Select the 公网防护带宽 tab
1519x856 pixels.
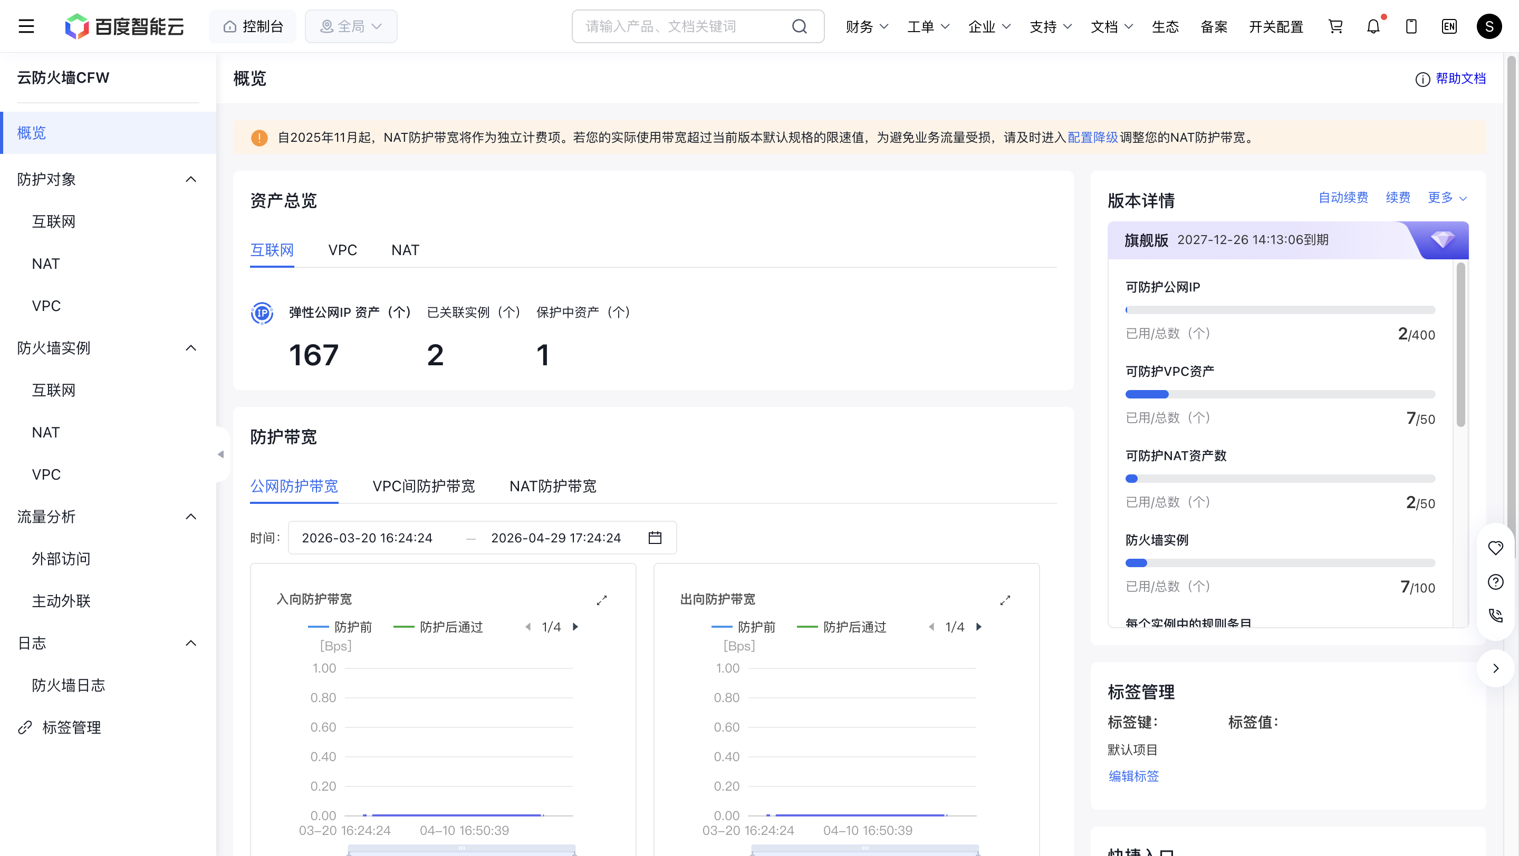(x=294, y=486)
